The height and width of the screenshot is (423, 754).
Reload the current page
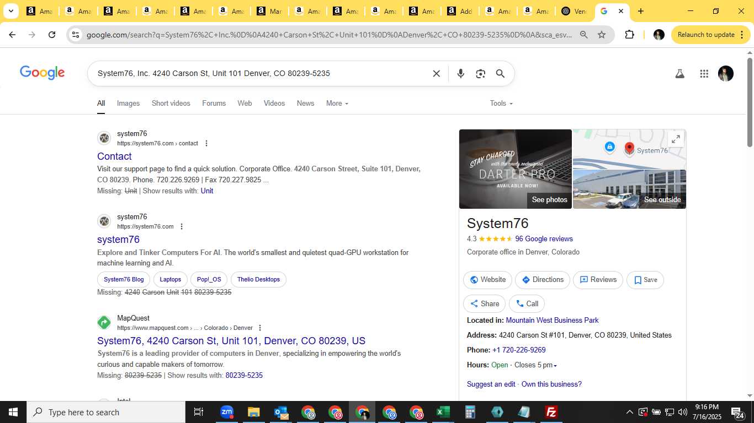(52, 35)
